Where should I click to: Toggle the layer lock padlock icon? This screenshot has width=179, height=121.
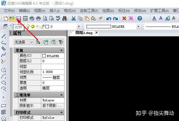pyautogui.click(x=42, y=27)
